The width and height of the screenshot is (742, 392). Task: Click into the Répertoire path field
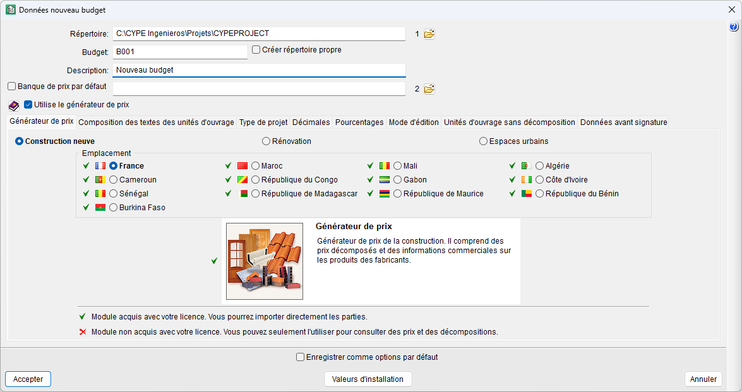pos(259,33)
